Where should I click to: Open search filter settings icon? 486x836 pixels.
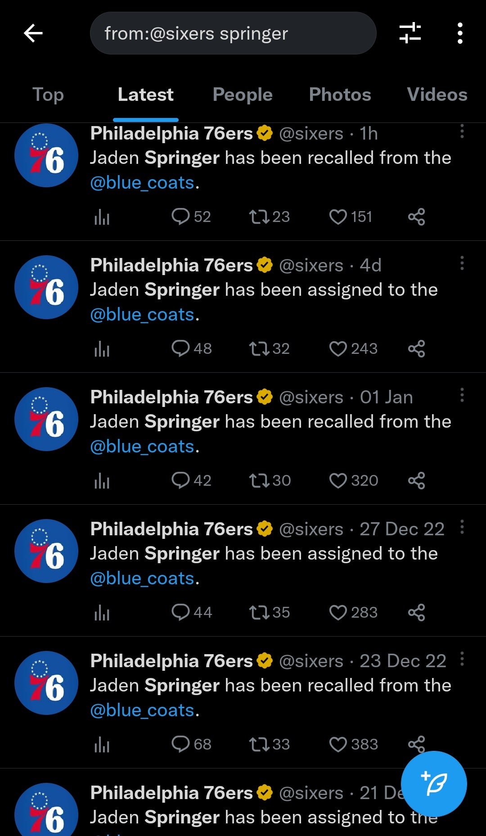click(410, 33)
